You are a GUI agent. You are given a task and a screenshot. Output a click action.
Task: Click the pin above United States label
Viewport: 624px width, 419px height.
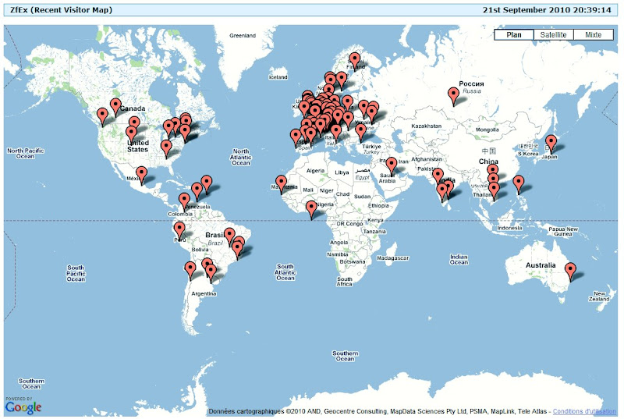click(131, 135)
